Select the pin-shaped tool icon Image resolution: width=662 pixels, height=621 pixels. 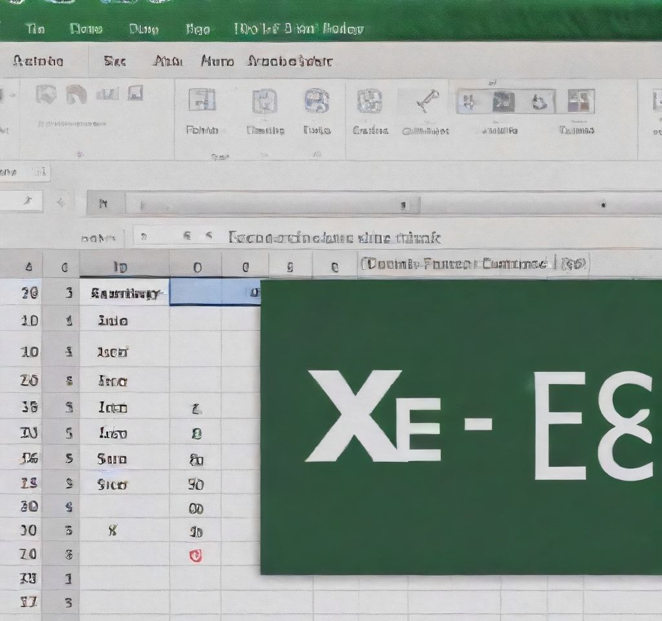(x=427, y=101)
